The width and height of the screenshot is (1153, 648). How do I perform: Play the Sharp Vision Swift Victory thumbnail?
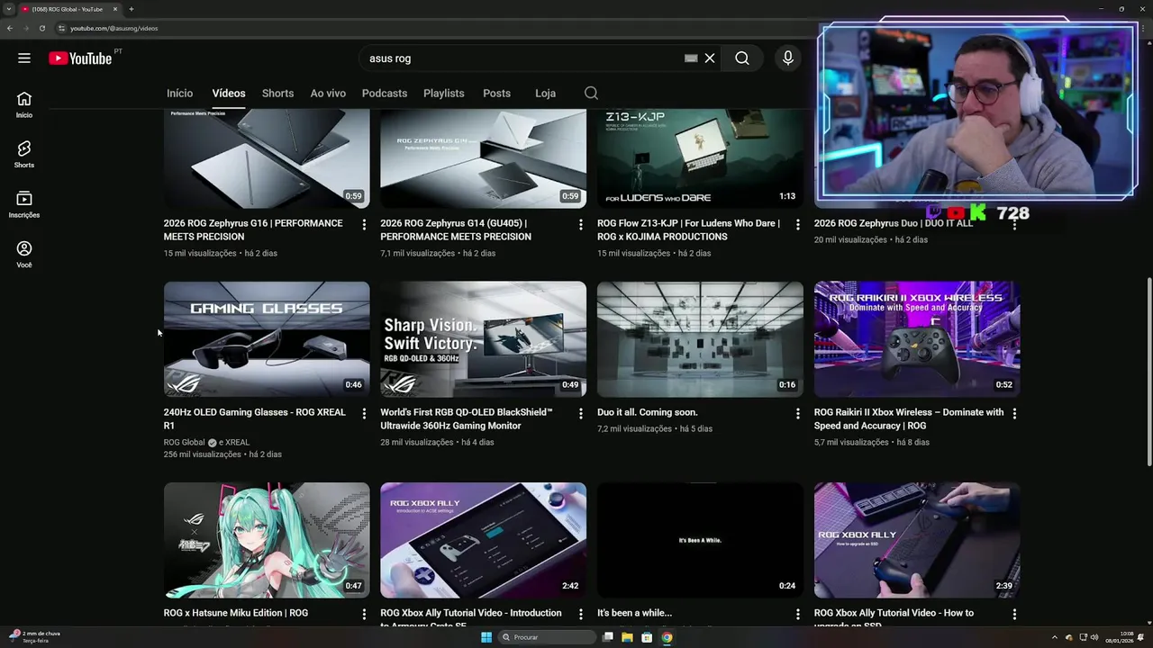click(x=483, y=339)
